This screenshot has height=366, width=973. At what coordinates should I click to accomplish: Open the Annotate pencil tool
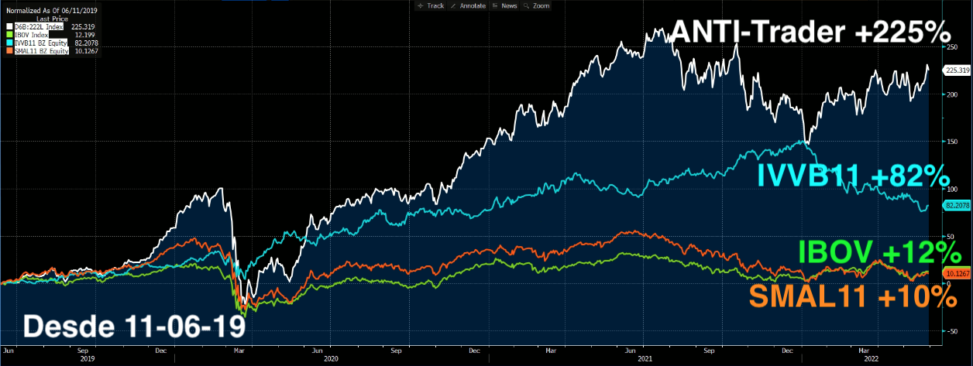click(x=468, y=5)
